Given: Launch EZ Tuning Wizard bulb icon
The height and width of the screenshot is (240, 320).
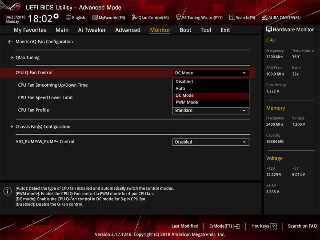Looking at the screenshot, I should [178, 17].
